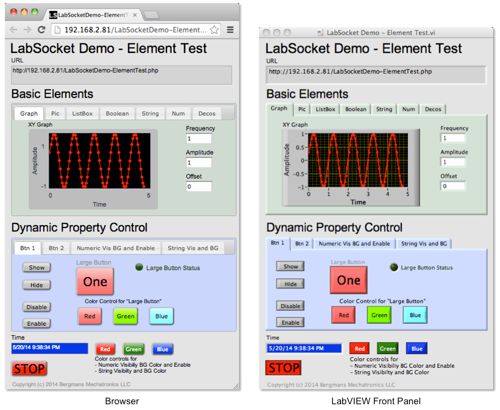Select the ListBox tab
This screenshot has width=500, height=410.
tap(82, 113)
